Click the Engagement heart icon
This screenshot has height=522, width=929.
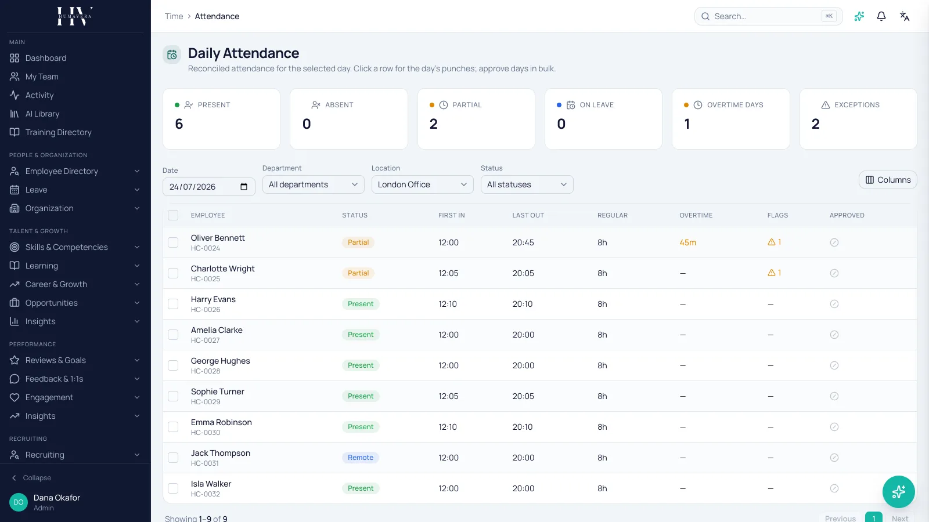pyautogui.click(x=15, y=397)
